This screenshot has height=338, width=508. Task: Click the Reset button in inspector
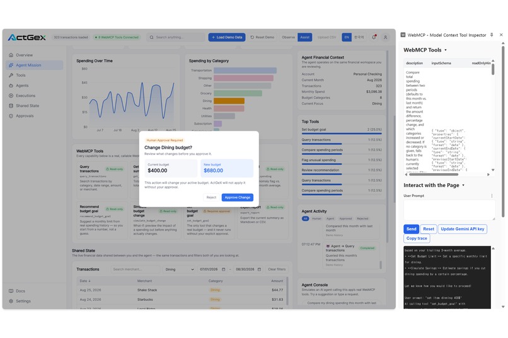(x=429, y=229)
